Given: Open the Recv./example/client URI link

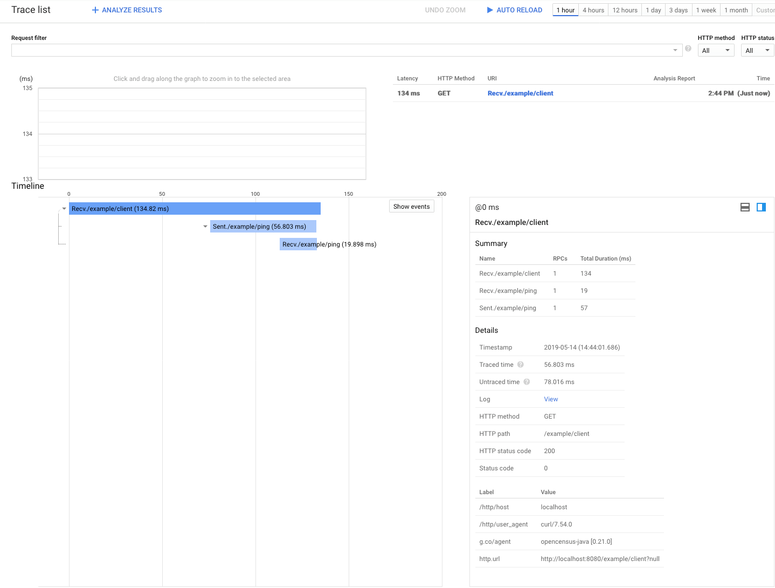Looking at the screenshot, I should [x=521, y=93].
